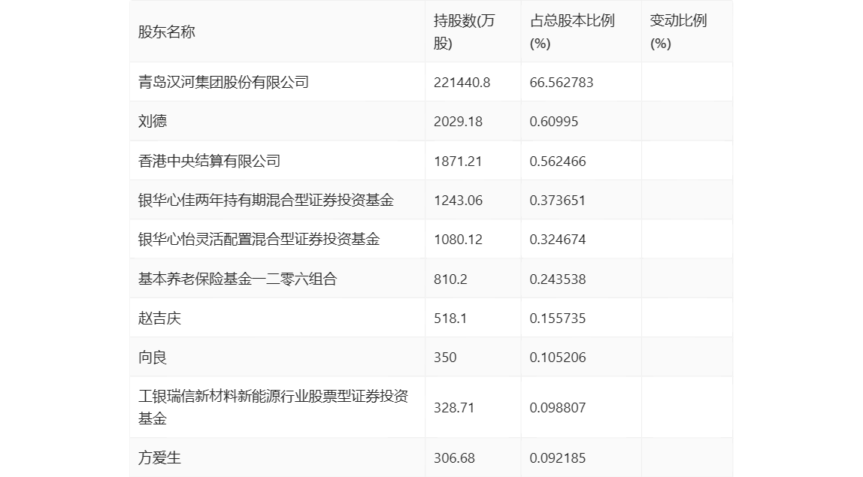Screen dimensions: 863x477
Task: Select shareholder 青岛汉河集团股份有限公司
Action: coord(223,82)
